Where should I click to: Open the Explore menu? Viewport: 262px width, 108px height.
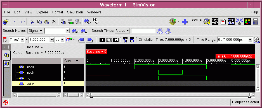(x=42, y=12)
